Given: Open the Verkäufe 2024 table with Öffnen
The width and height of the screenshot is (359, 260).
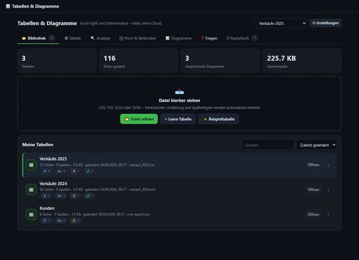Looking at the screenshot, I should [313, 190].
